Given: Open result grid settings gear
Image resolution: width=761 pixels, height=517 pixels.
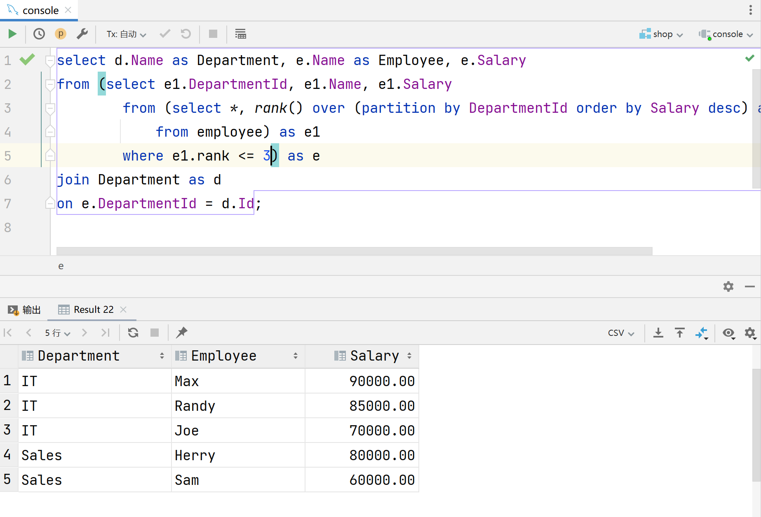Looking at the screenshot, I should [x=750, y=333].
